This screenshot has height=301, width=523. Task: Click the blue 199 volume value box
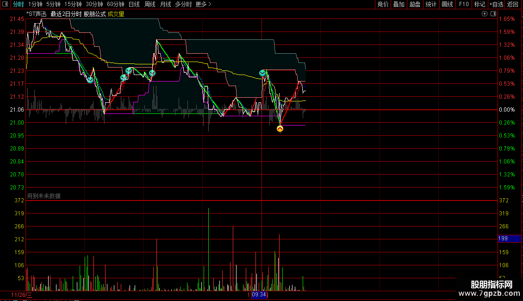pyautogui.click(x=509, y=238)
